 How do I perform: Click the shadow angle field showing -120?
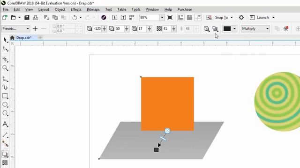[x=97, y=28]
